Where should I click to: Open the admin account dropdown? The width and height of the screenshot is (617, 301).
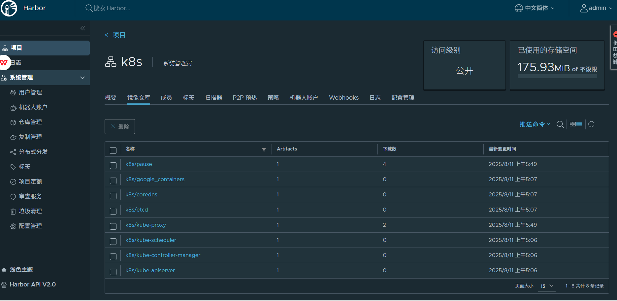(596, 8)
